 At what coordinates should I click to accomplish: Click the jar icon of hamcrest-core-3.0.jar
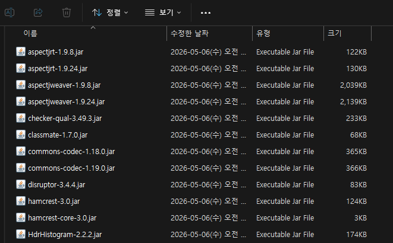21,218
